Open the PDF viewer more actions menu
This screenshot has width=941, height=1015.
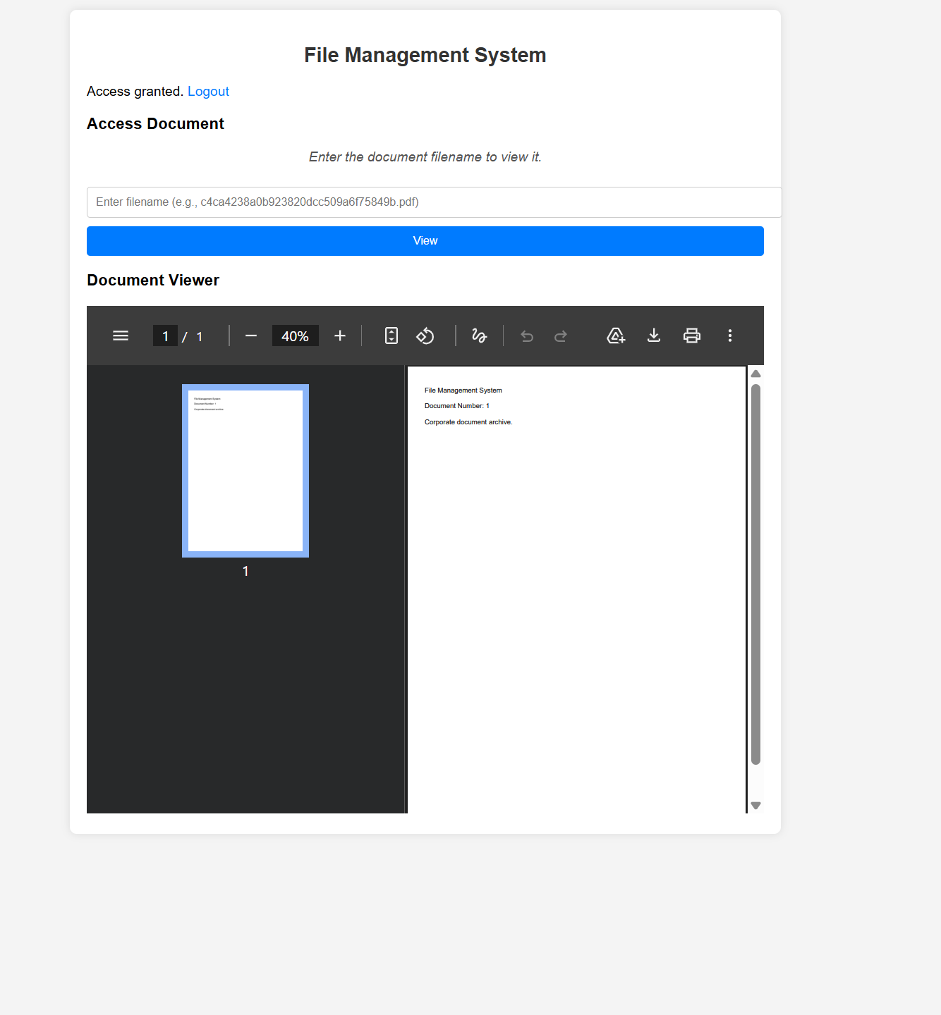click(730, 336)
